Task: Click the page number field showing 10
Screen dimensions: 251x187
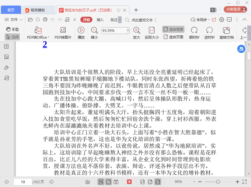Action: (23, 182)
